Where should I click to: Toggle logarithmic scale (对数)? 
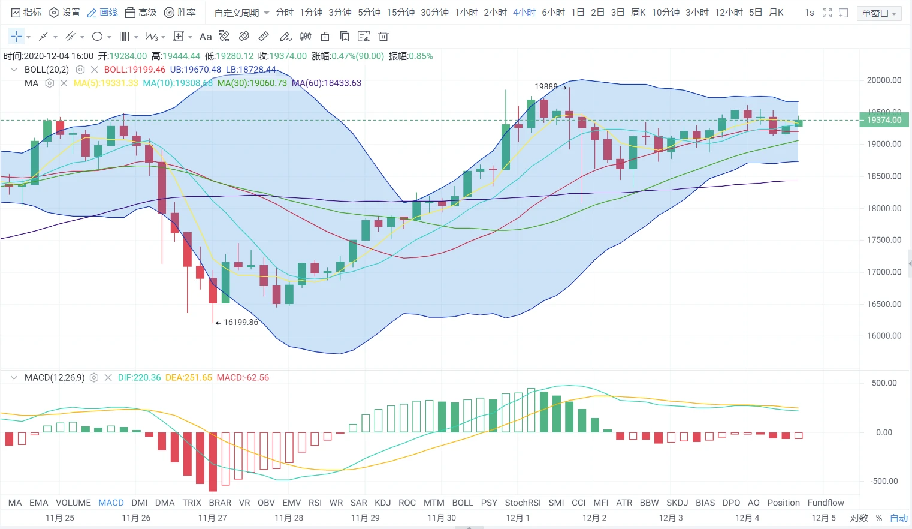coord(859,518)
